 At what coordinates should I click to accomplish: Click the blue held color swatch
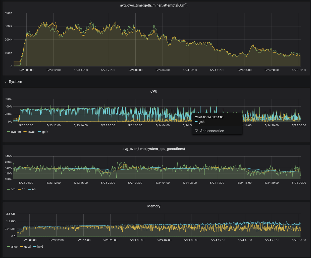pos(35,247)
